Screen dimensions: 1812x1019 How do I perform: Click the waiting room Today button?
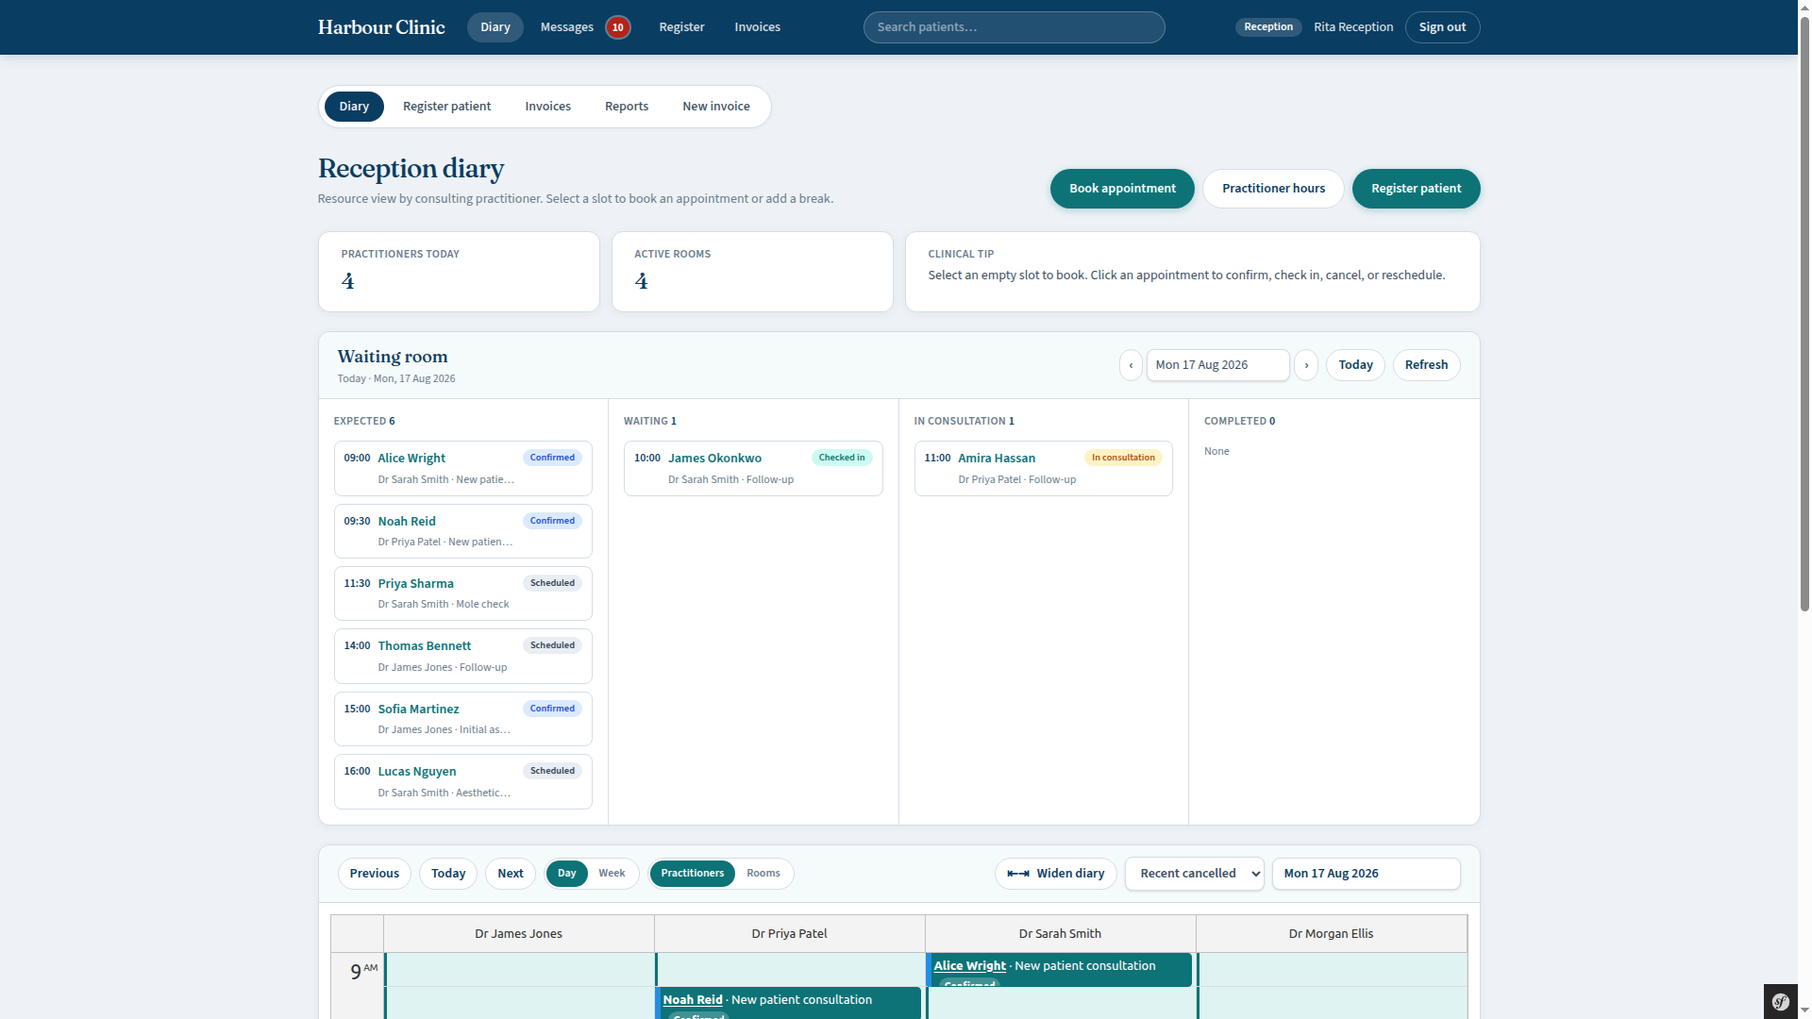(x=1355, y=365)
